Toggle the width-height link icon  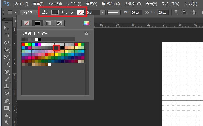pos(147,12)
